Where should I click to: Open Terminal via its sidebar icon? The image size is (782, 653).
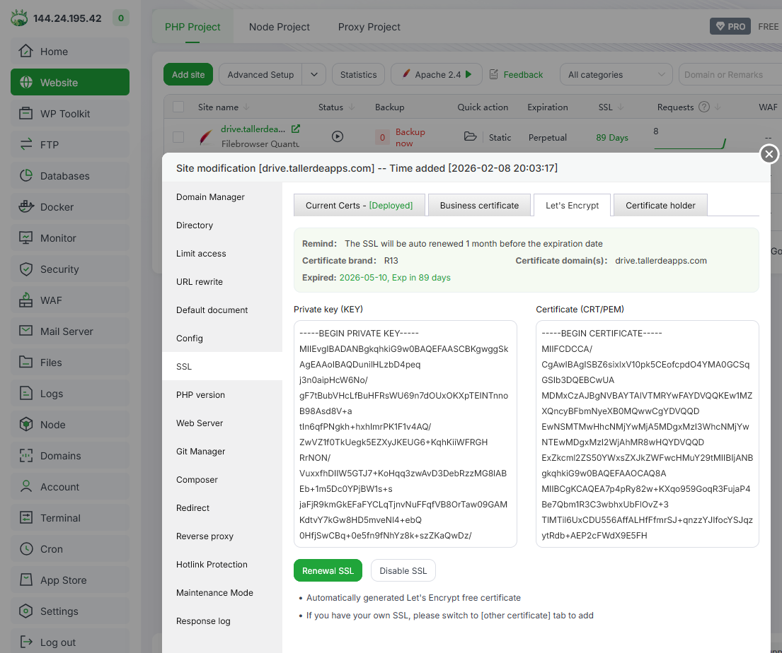[x=26, y=518]
